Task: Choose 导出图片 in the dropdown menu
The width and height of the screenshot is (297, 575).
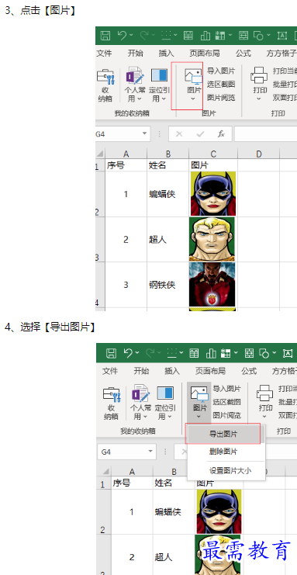Action: (x=223, y=434)
